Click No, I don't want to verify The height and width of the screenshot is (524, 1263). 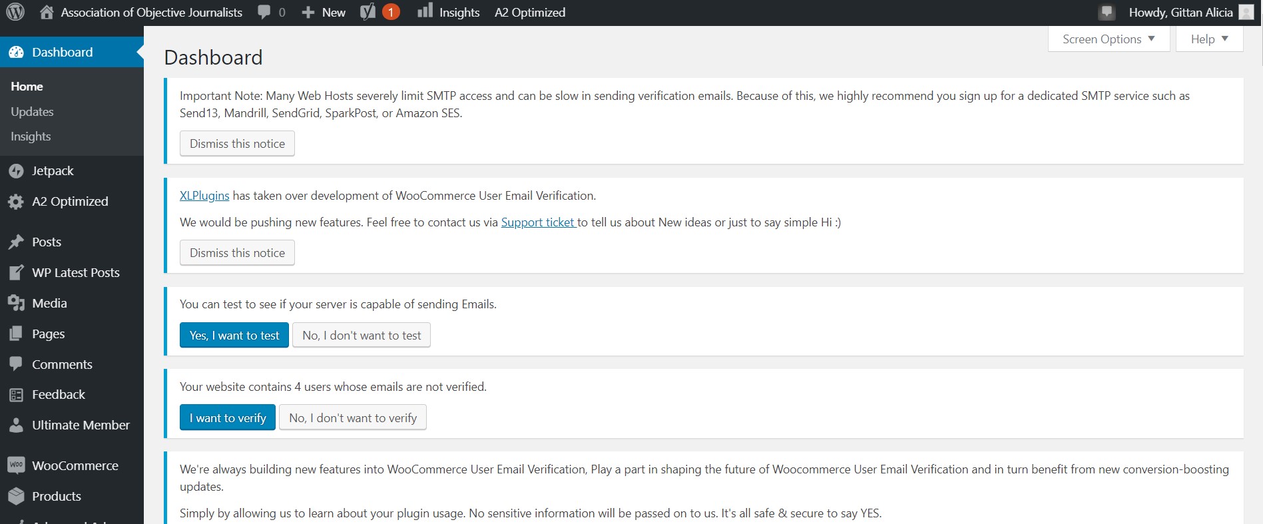tap(353, 418)
